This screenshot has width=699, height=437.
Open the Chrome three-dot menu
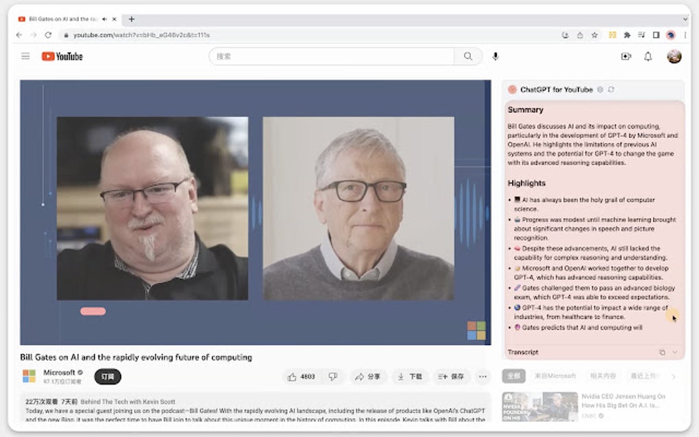coord(685,35)
